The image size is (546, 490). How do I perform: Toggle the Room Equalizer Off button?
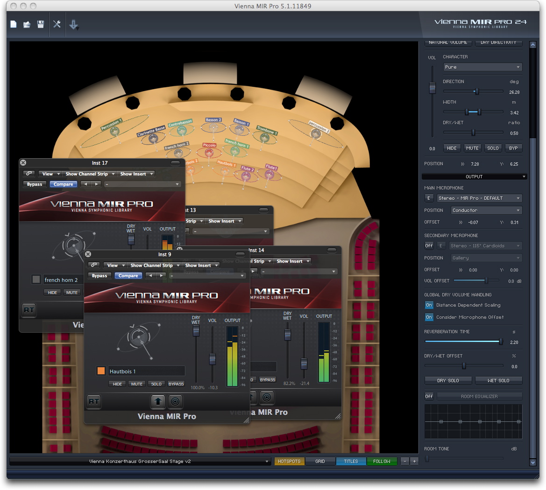pyautogui.click(x=429, y=396)
